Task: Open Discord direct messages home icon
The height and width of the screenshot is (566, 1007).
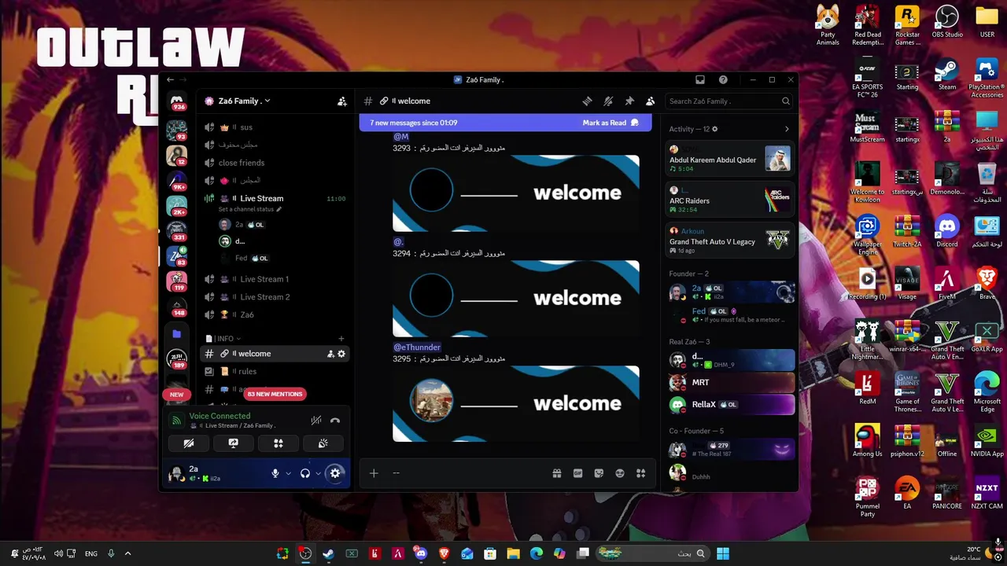Action: 177,101
